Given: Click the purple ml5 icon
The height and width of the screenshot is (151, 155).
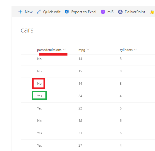Looking at the screenshot, I should tap(103, 12).
